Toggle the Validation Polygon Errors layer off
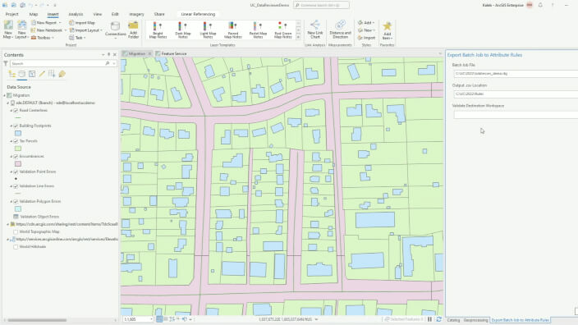Viewport: 578px width, 325px height. (16, 202)
